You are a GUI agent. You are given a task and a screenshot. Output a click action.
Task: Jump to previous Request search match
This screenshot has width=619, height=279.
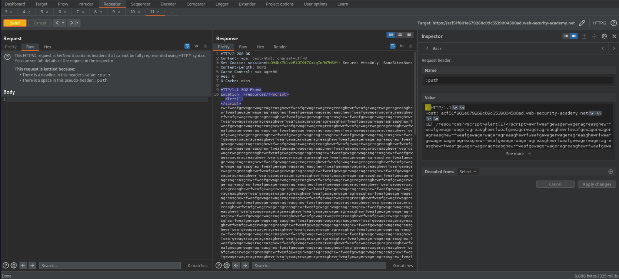coord(23,265)
